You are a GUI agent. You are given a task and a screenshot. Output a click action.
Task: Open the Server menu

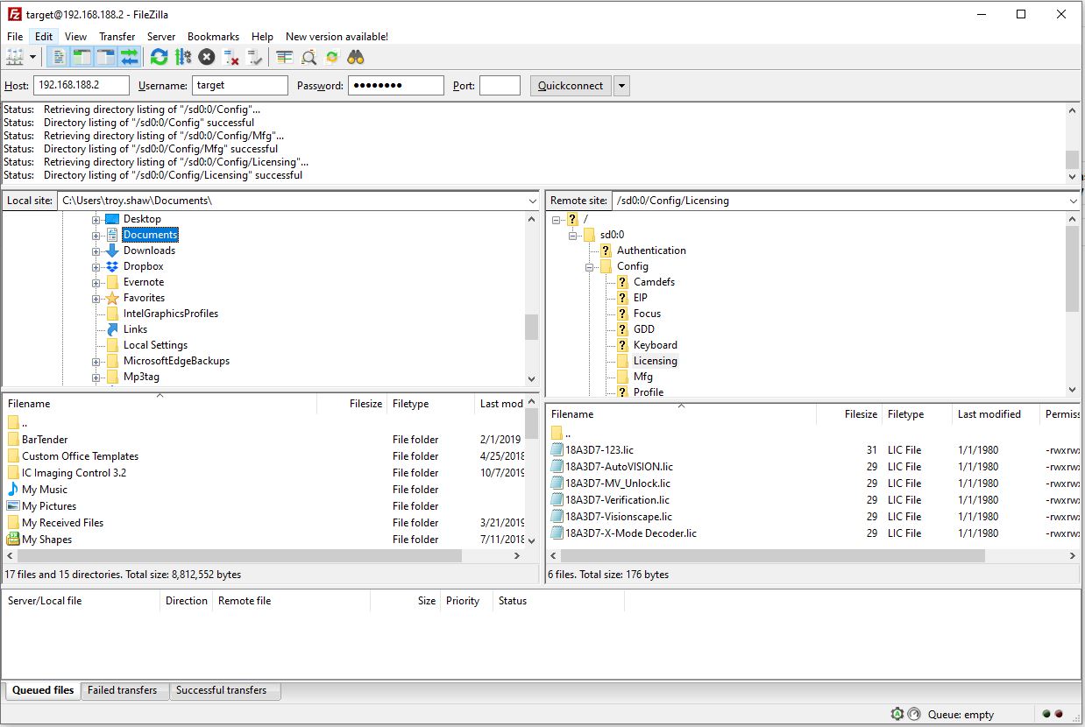pyautogui.click(x=161, y=36)
